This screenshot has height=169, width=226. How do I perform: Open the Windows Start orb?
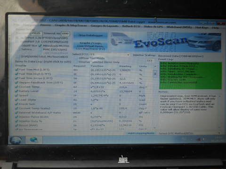tap(16, 140)
